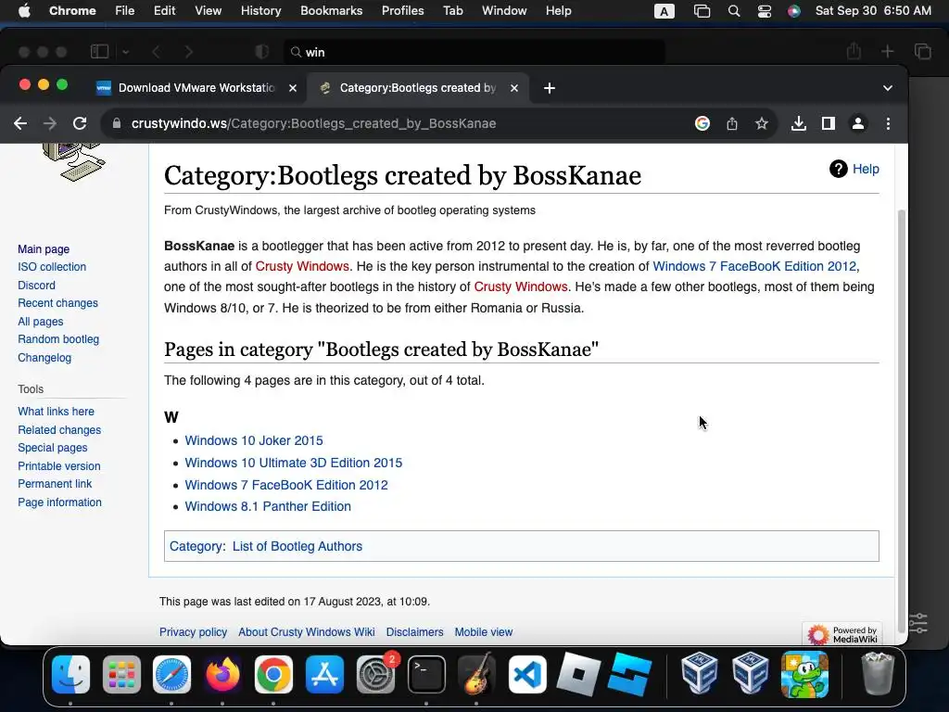Open List of Bootleg Authors category

pos(297,546)
